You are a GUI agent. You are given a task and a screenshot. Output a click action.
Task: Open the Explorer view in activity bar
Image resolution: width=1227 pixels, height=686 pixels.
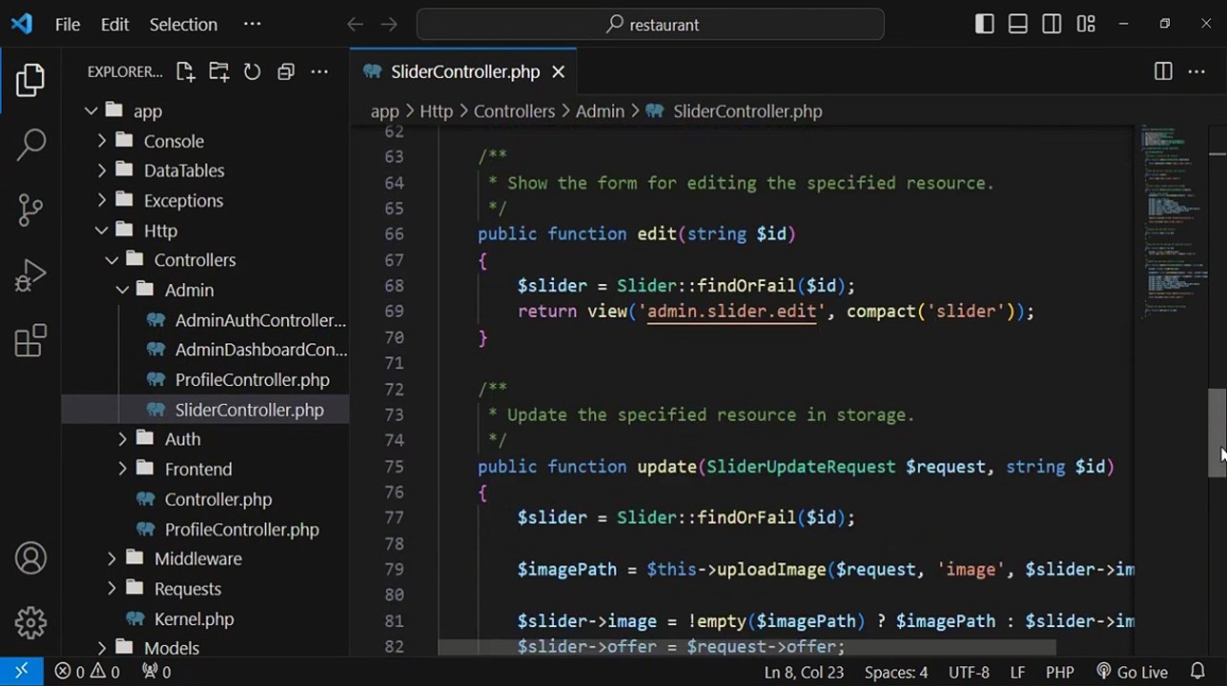point(31,81)
